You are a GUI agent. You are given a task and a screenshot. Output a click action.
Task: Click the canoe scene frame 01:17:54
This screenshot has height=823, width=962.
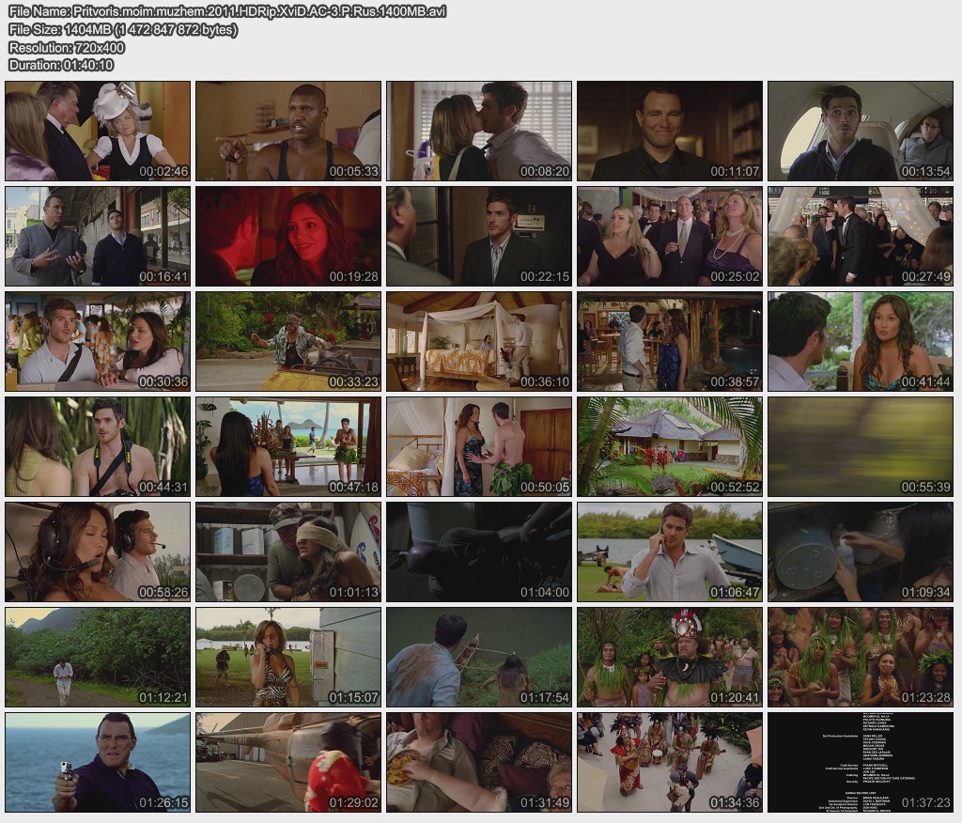coord(479,658)
